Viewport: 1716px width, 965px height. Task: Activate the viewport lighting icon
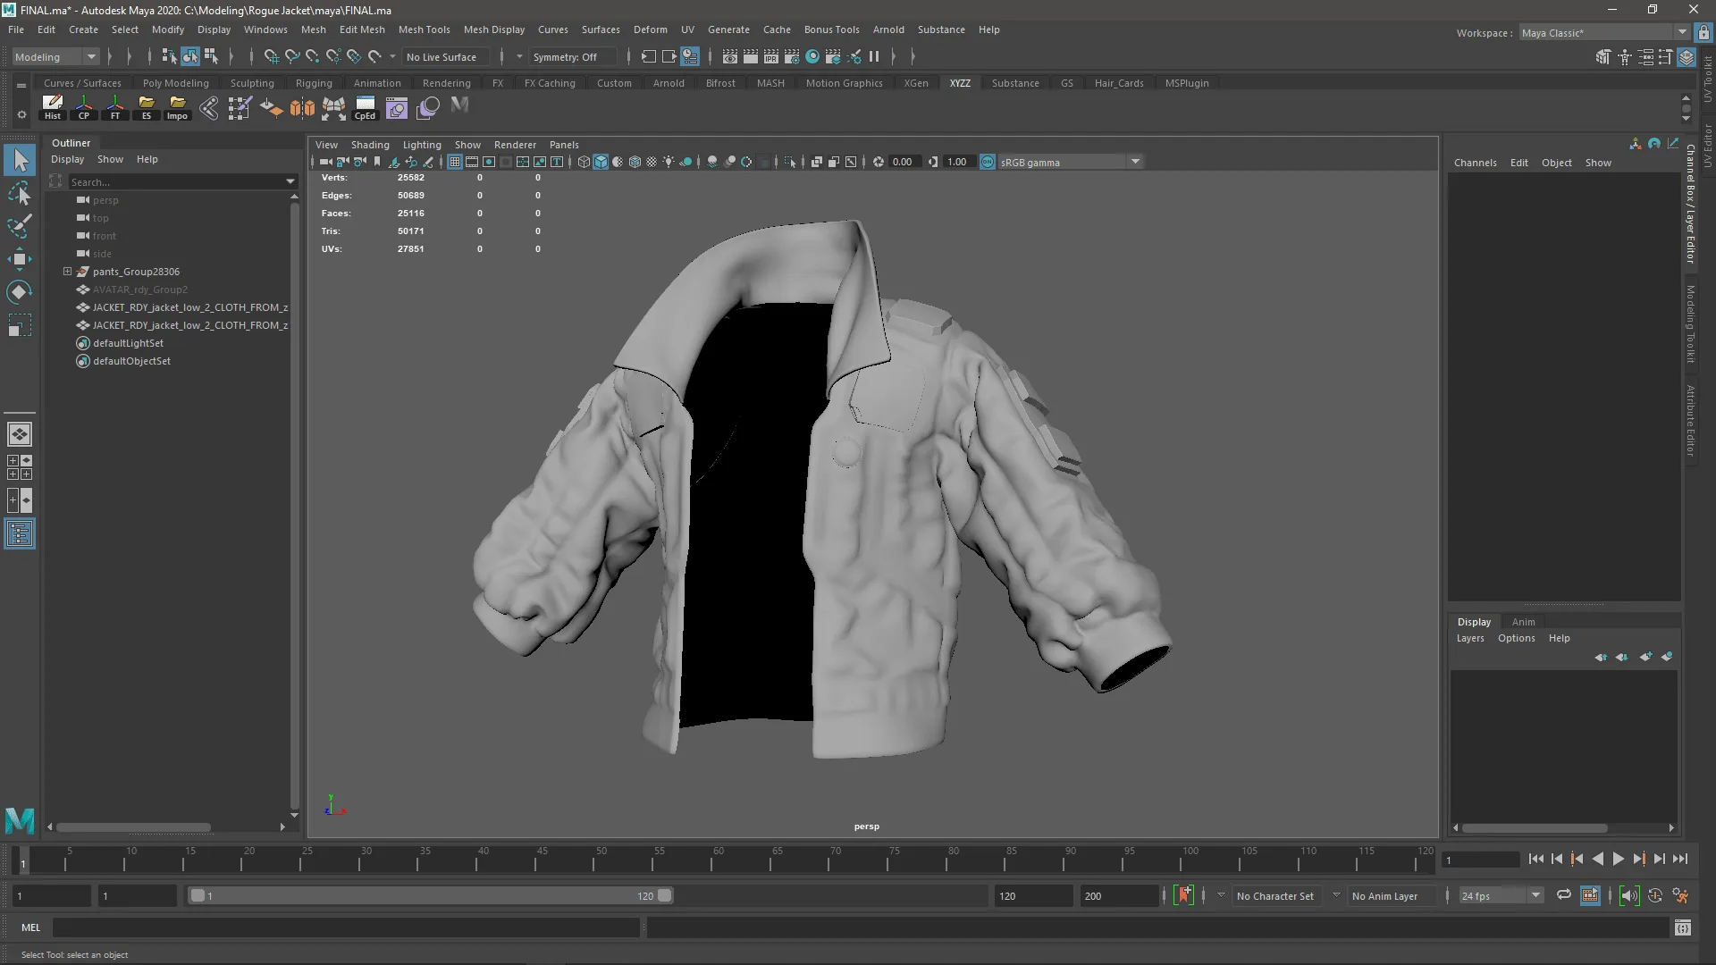[x=669, y=162]
